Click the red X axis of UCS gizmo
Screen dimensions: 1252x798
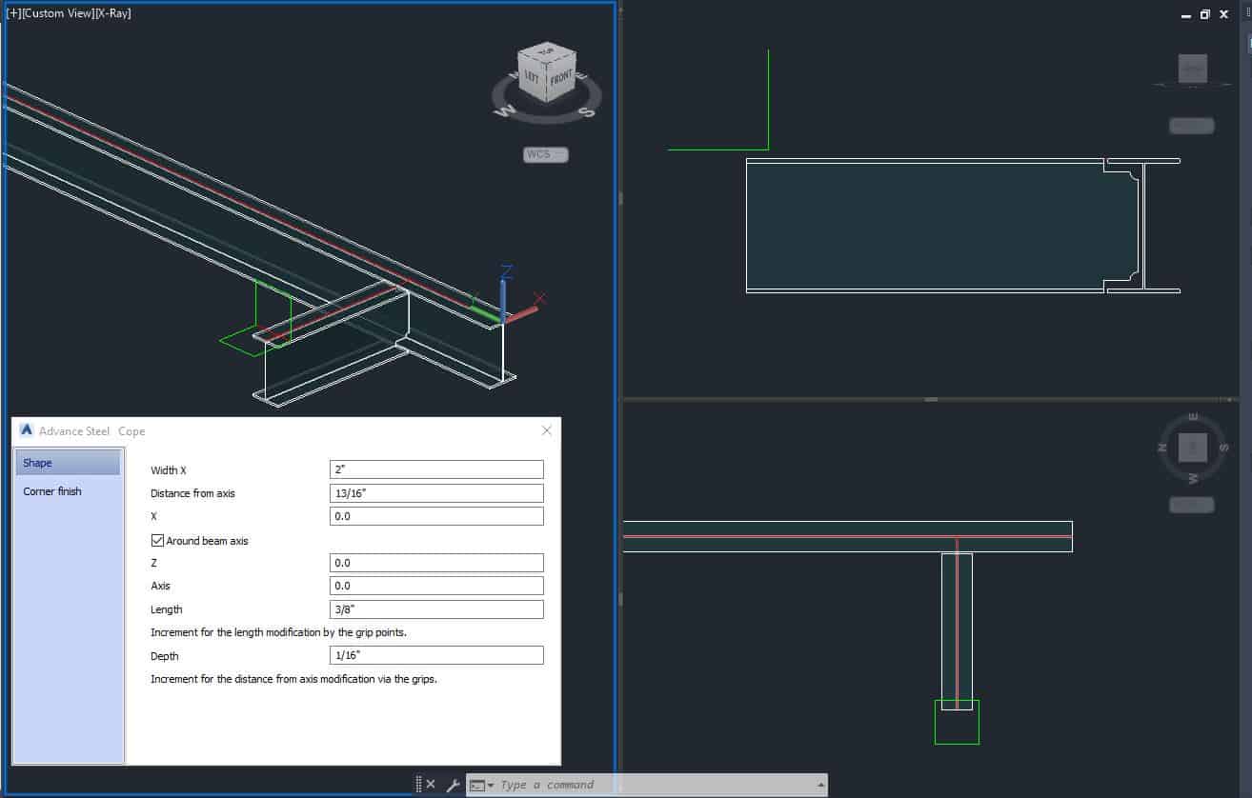[x=522, y=313]
